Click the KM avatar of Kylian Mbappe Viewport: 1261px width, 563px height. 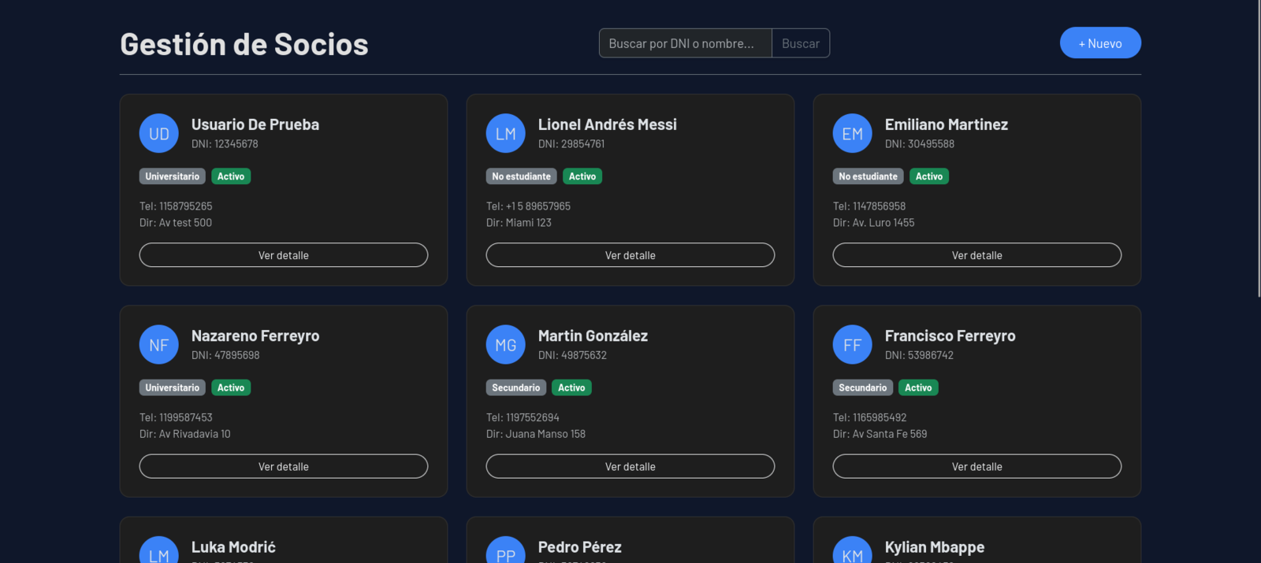click(x=853, y=550)
